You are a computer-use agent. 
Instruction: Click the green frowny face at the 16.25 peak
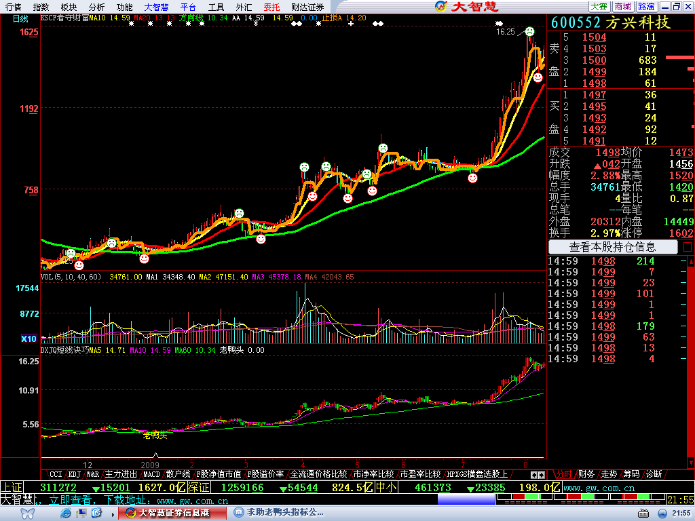coord(529,31)
